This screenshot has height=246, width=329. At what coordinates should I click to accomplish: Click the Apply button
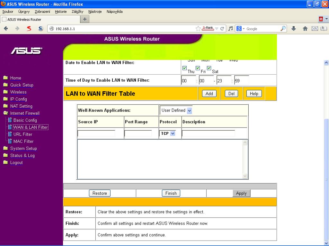[241, 193]
